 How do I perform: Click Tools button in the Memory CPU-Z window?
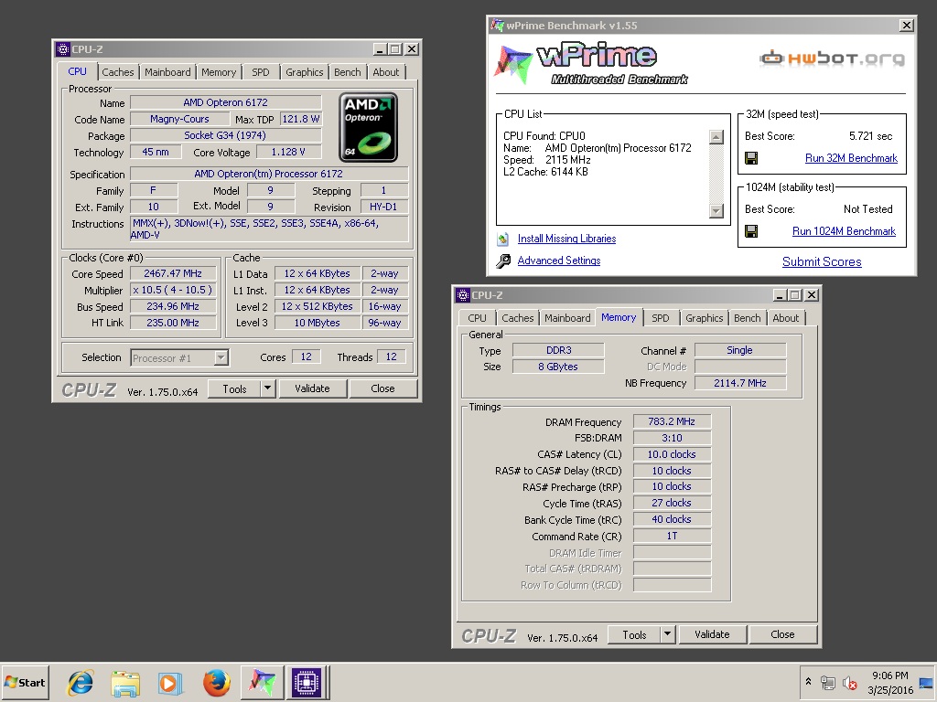click(634, 634)
